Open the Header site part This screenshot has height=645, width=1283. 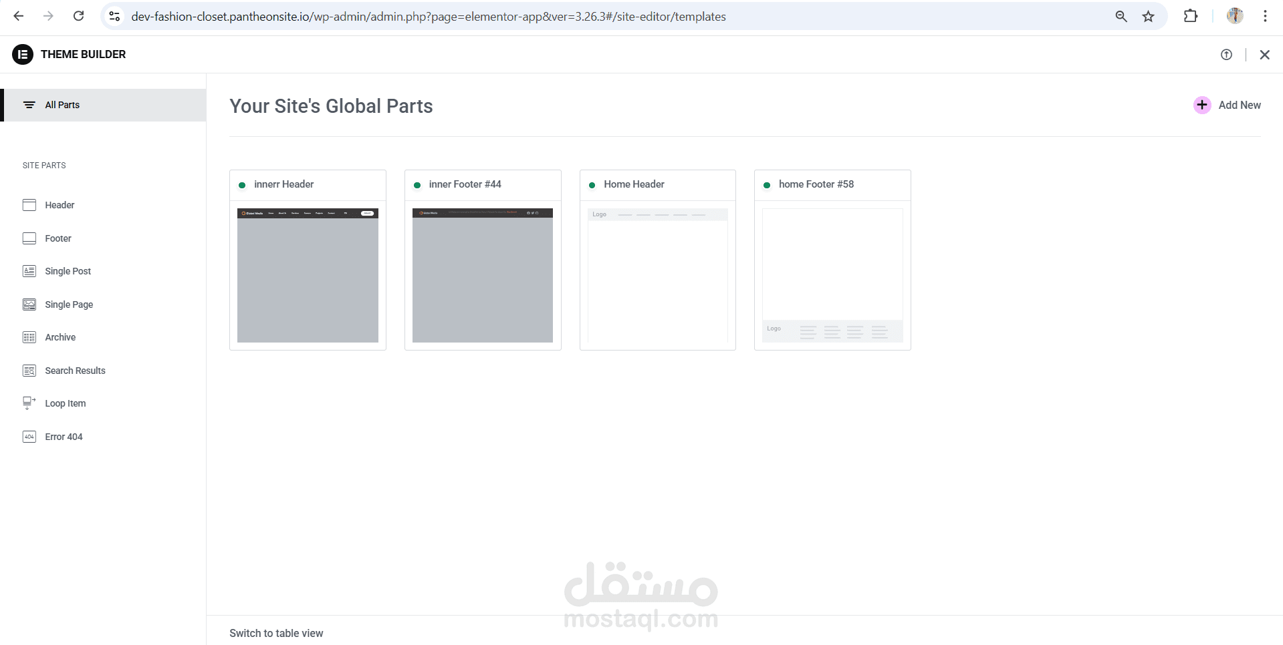coord(60,205)
